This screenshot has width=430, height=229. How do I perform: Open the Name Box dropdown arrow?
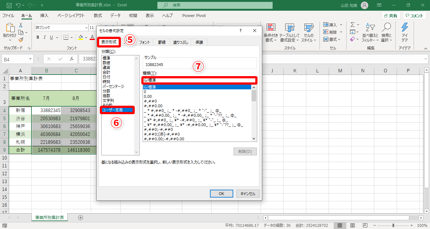31,59
